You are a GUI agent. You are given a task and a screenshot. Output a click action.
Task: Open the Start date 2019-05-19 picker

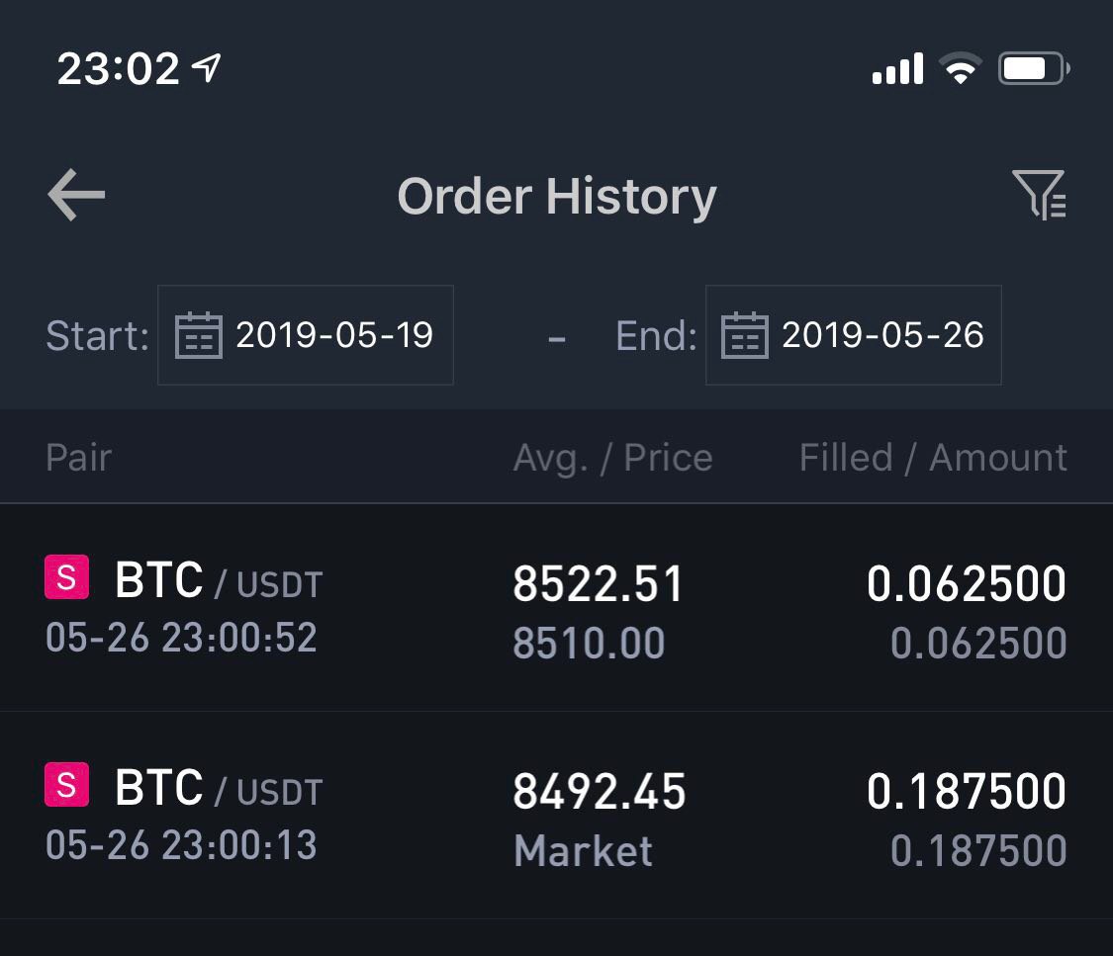(306, 335)
